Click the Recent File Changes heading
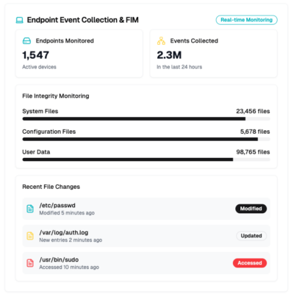 51,187
